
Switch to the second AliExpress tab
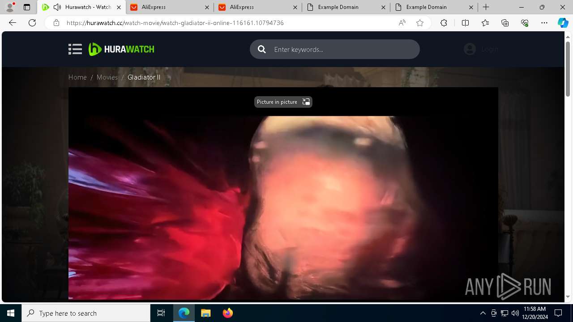[258, 7]
